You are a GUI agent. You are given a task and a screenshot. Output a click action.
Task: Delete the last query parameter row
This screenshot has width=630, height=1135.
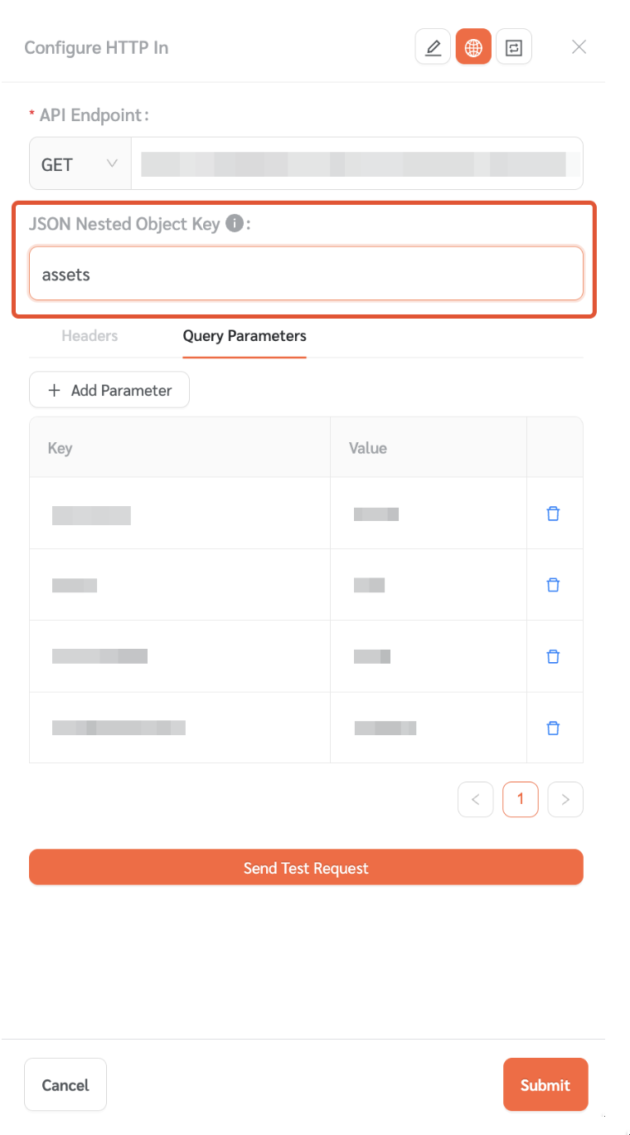click(553, 728)
